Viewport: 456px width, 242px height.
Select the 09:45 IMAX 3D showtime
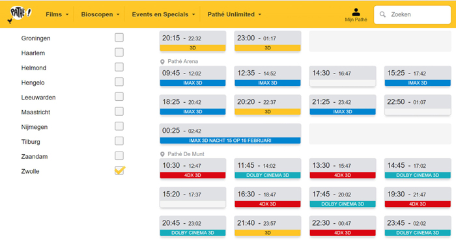tap(193, 76)
